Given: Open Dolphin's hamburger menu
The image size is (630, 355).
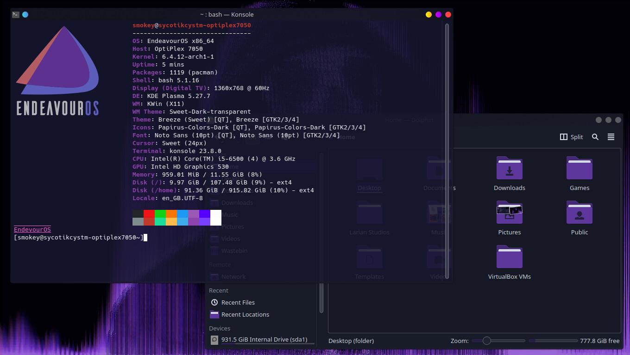Looking at the screenshot, I should pos(611,137).
